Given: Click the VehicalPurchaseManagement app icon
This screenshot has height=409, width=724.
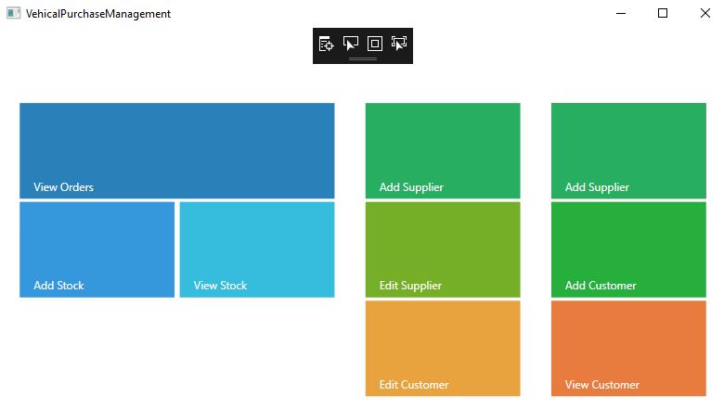Looking at the screenshot, I should click(14, 14).
